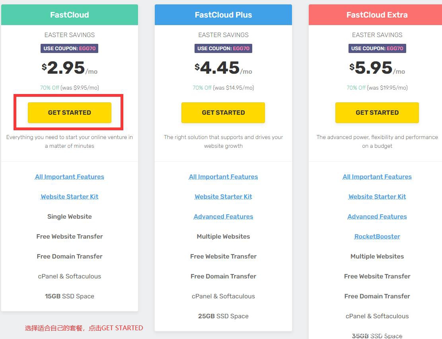Open Website Starter Kit link in FastCloud Extra
The width and height of the screenshot is (442, 339).
click(377, 197)
